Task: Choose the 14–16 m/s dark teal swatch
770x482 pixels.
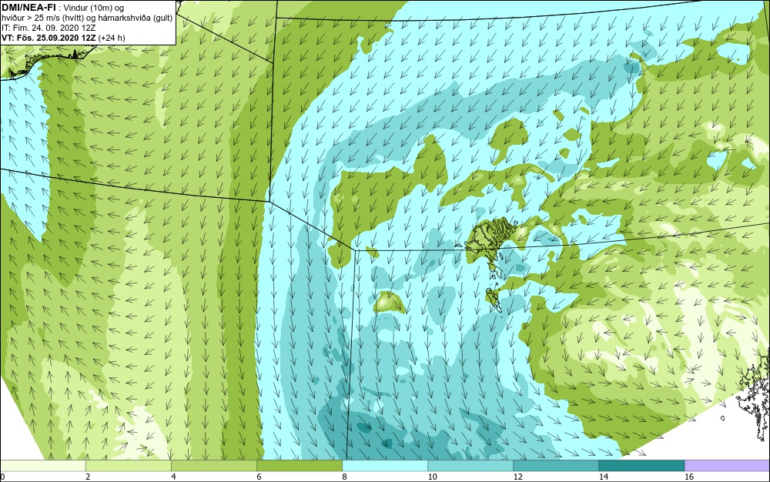Action: [x=641, y=465]
